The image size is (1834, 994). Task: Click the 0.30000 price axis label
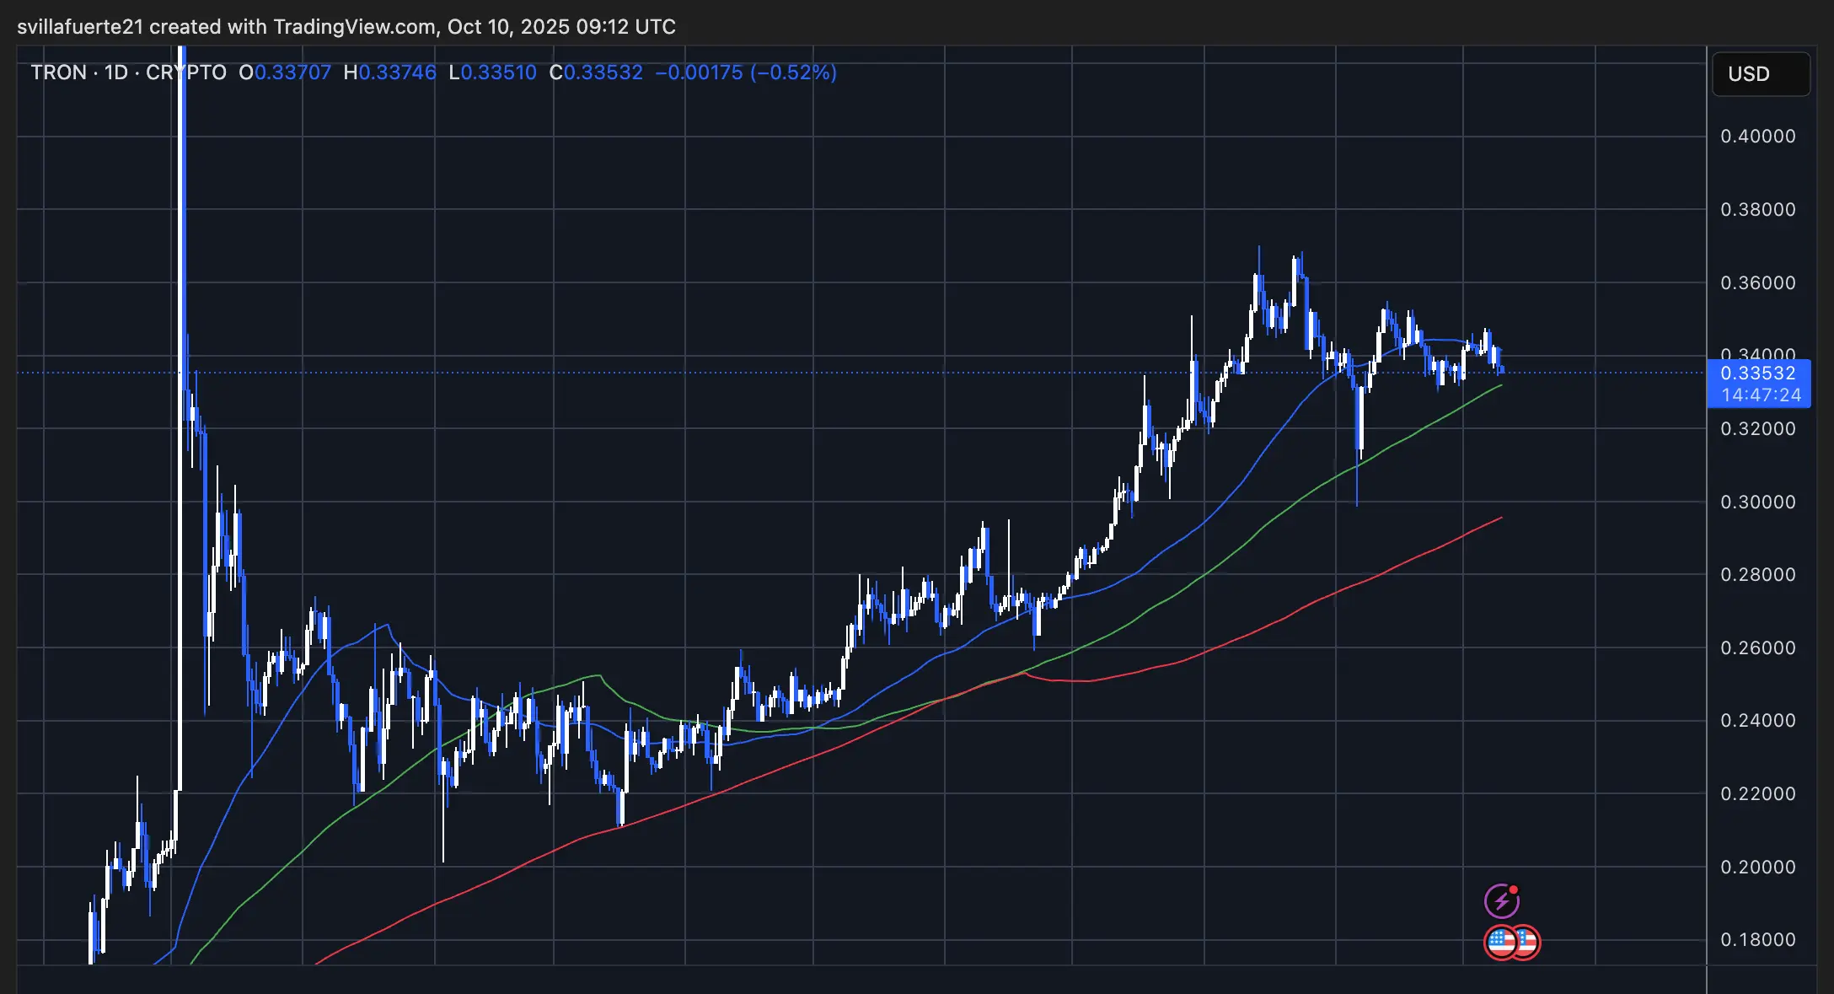click(x=1757, y=502)
